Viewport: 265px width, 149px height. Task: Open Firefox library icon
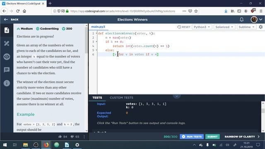coord(233,11)
